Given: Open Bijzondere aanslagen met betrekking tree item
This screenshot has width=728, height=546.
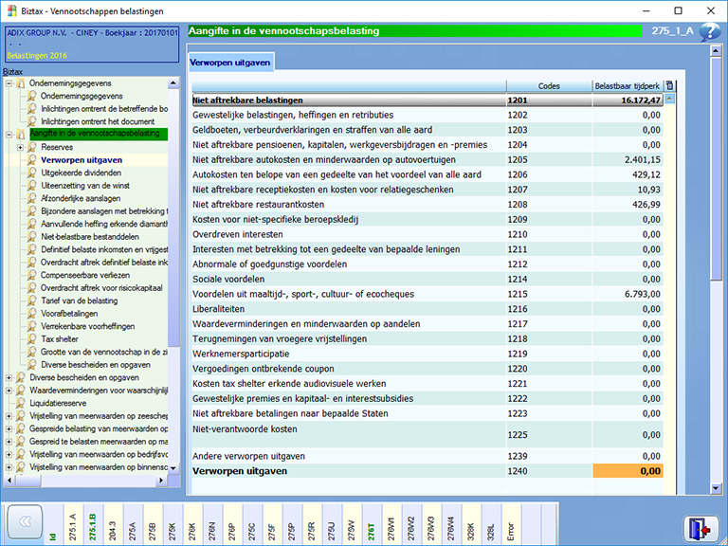Looking at the screenshot, I should tap(104, 210).
